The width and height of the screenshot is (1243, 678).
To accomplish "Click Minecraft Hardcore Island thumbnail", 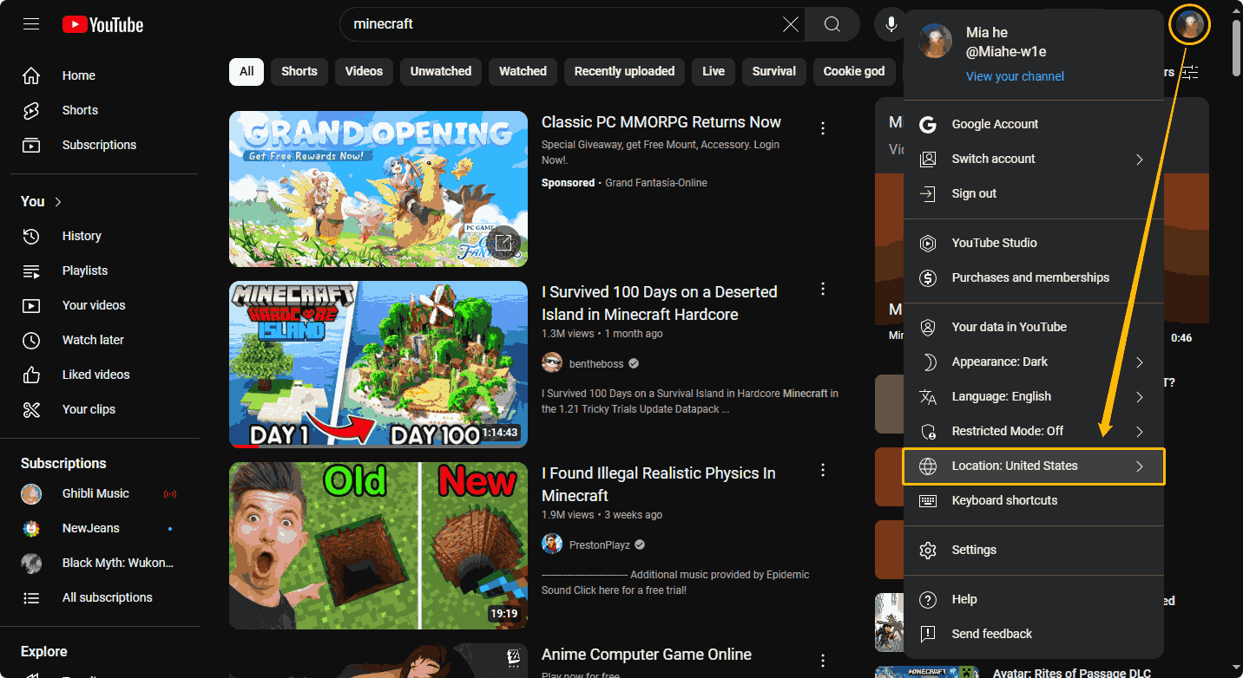I will click(x=378, y=364).
